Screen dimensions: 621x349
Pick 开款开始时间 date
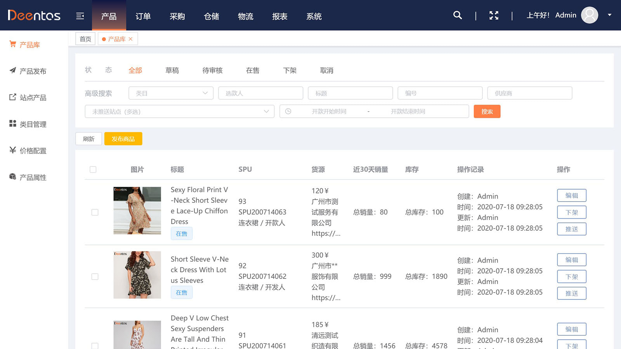pos(329,111)
